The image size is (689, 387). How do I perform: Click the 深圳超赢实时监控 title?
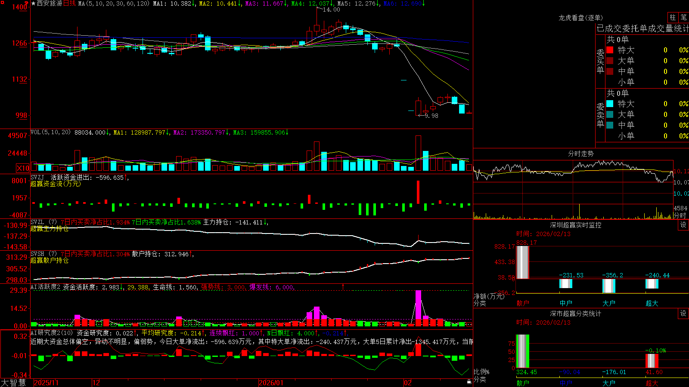576,225
